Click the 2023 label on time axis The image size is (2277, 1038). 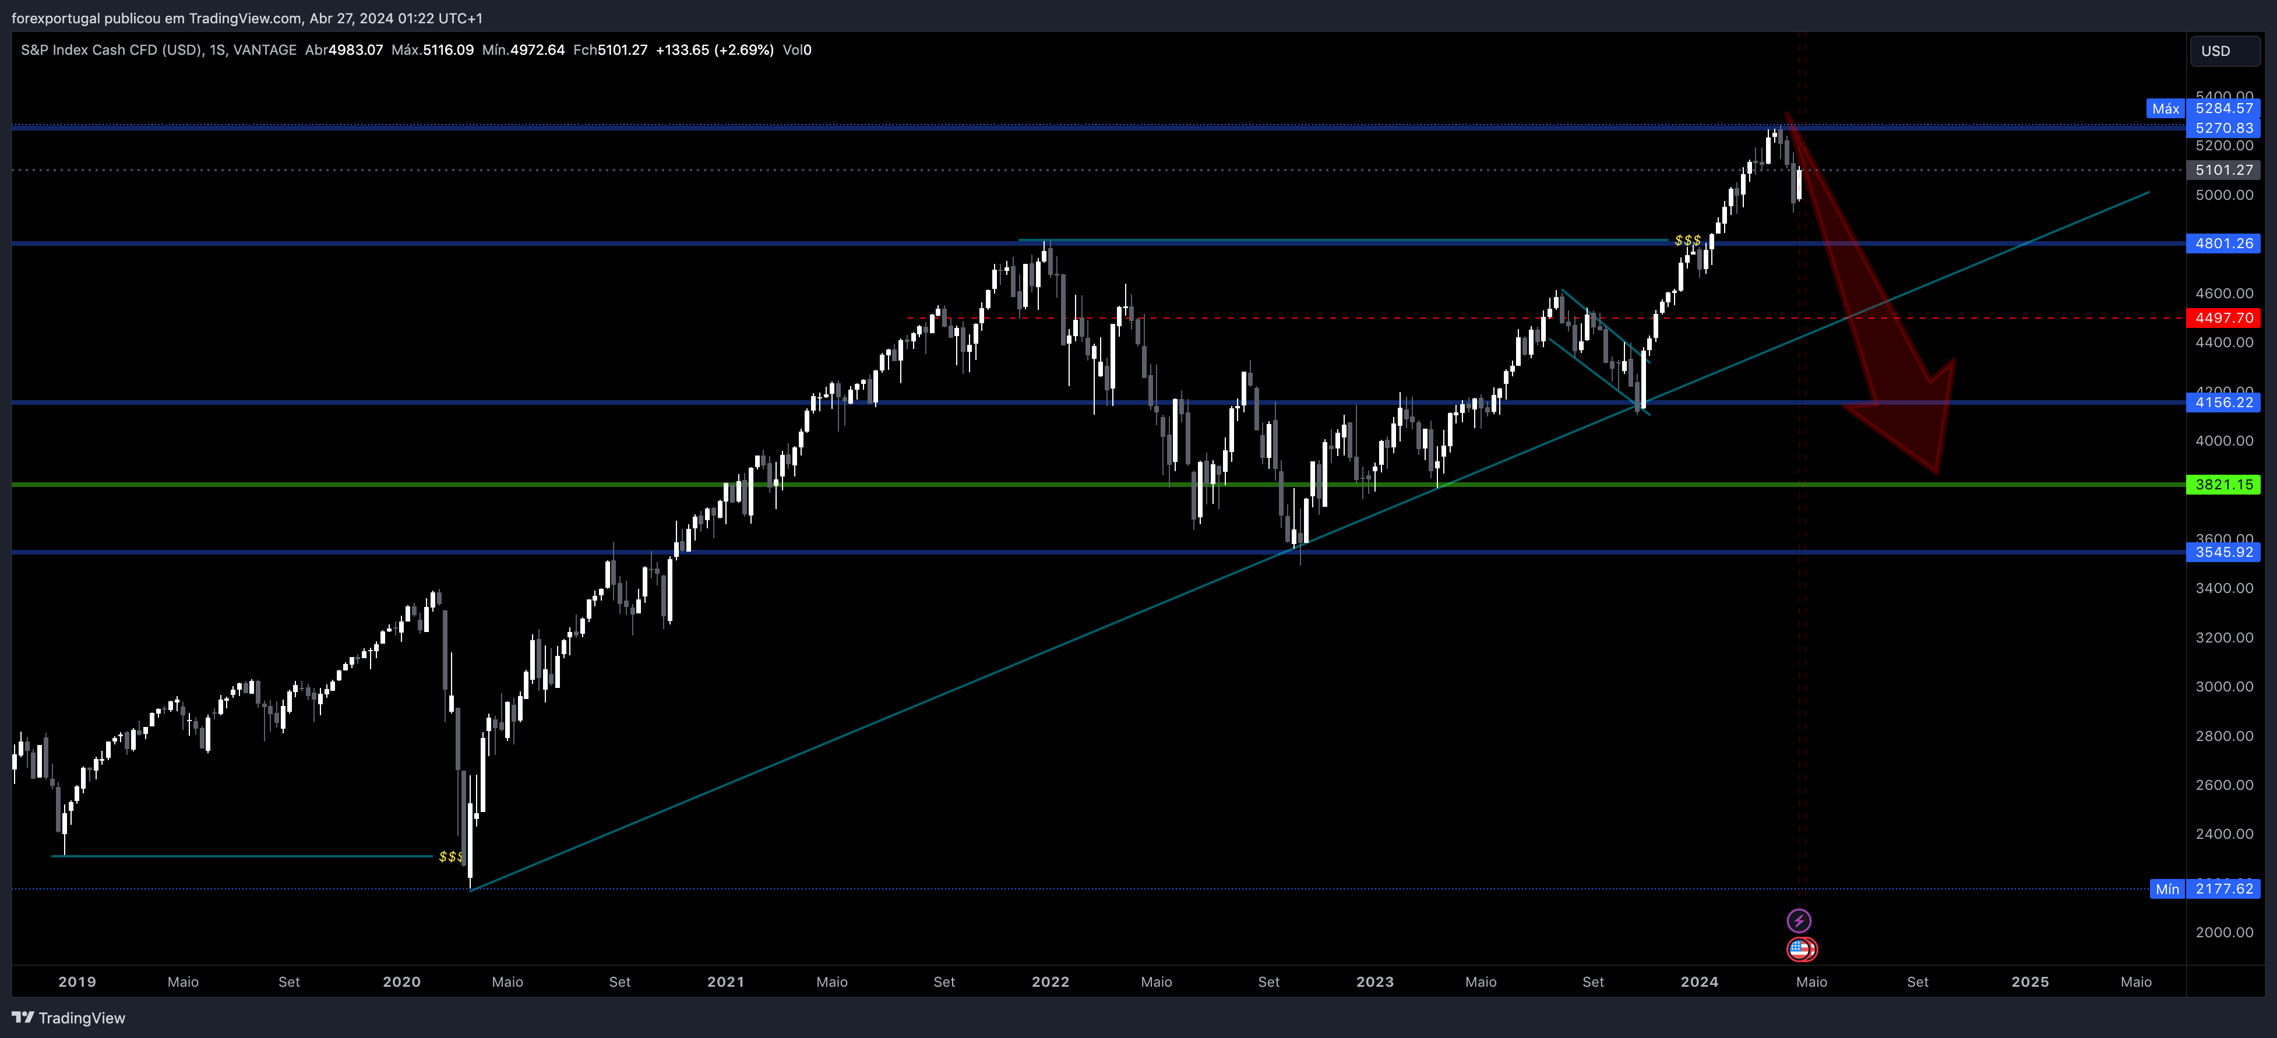1374,981
